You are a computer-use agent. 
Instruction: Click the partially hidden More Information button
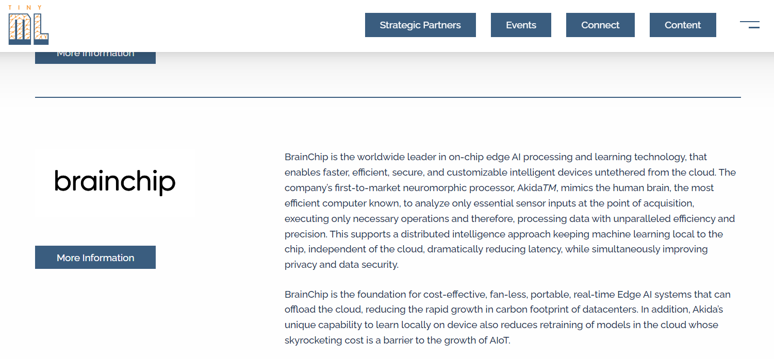click(x=95, y=57)
